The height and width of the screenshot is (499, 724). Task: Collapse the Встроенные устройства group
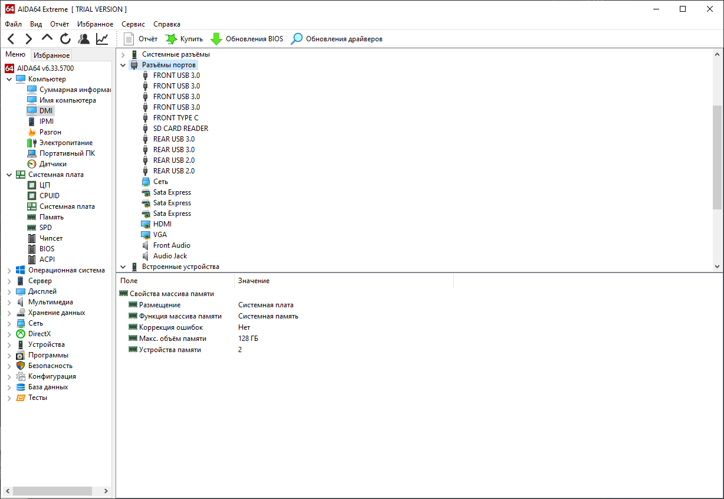(x=123, y=267)
